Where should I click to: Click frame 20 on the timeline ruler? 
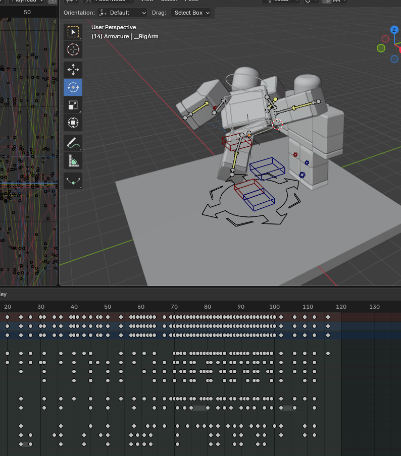[8, 307]
